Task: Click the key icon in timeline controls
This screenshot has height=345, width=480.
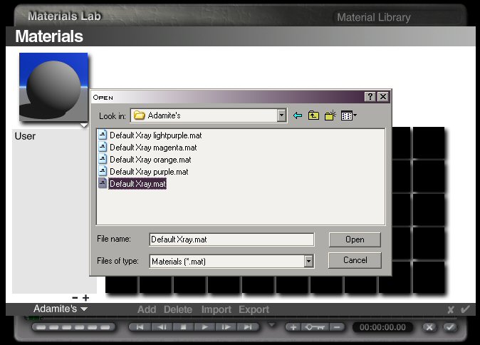Action: 315,327
